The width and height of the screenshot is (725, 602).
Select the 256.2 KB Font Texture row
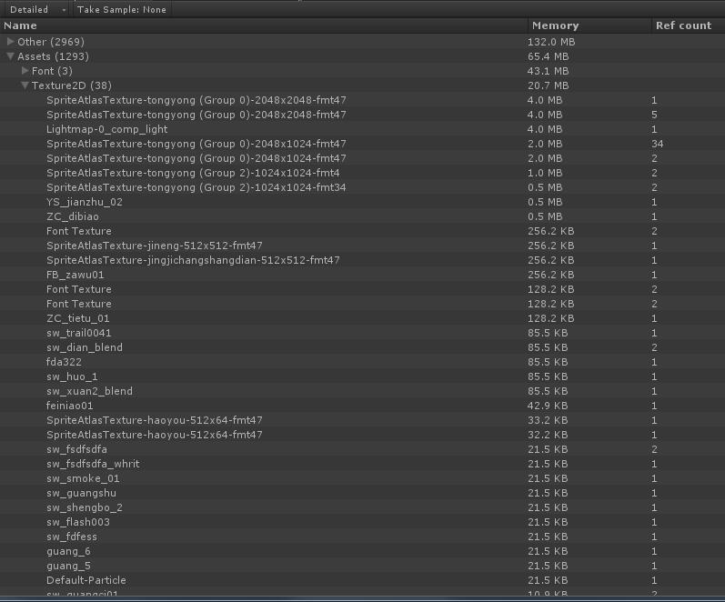(362, 231)
